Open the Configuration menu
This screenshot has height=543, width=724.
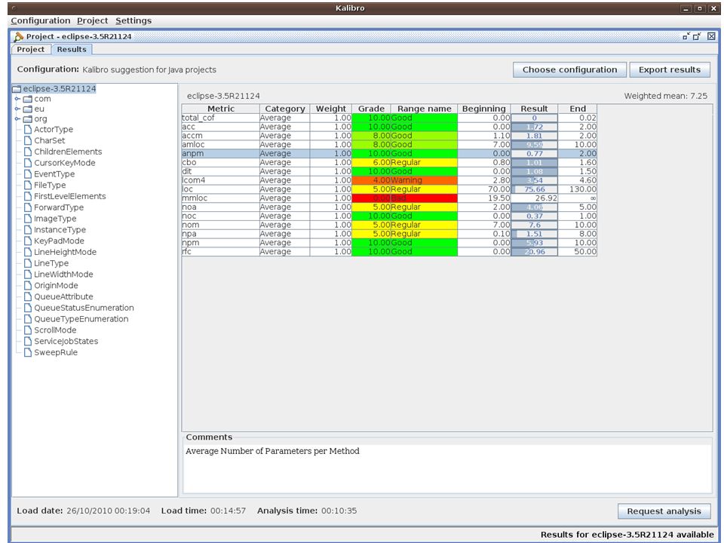tap(41, 21)
